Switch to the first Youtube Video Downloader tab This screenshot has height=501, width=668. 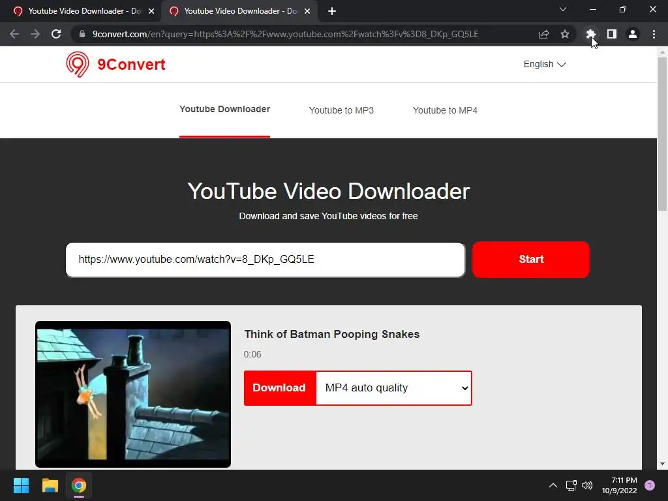[x=81, y=11]
